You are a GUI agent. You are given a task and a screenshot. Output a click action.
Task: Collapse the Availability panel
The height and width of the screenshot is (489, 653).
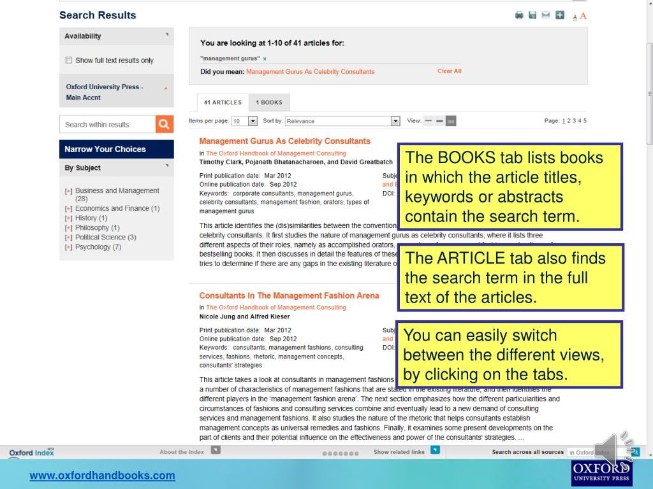167,35
